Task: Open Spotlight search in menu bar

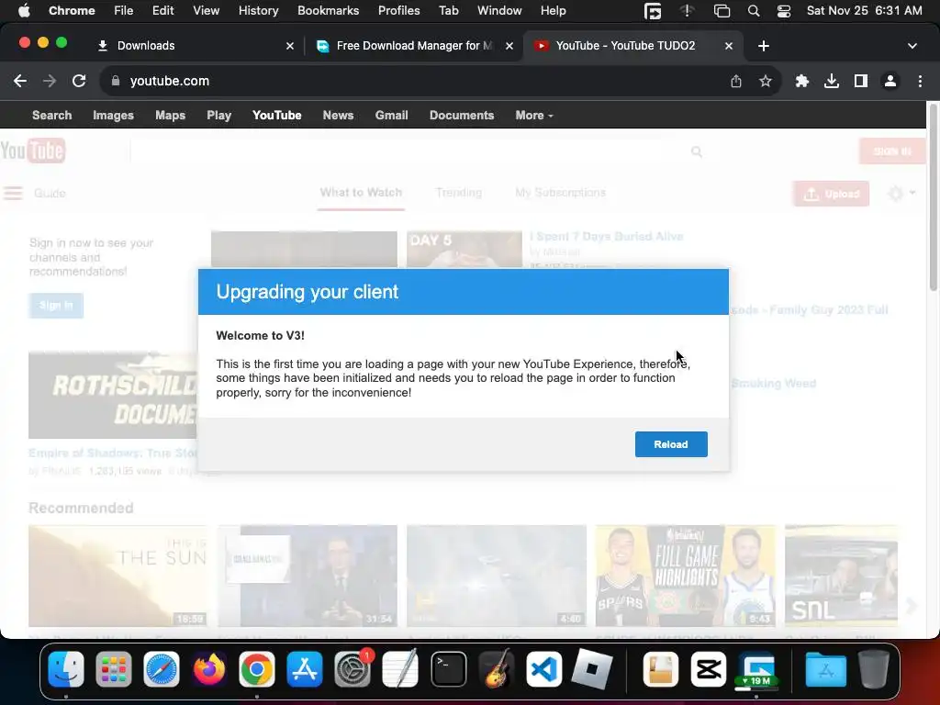Action: tap(754, 11)
